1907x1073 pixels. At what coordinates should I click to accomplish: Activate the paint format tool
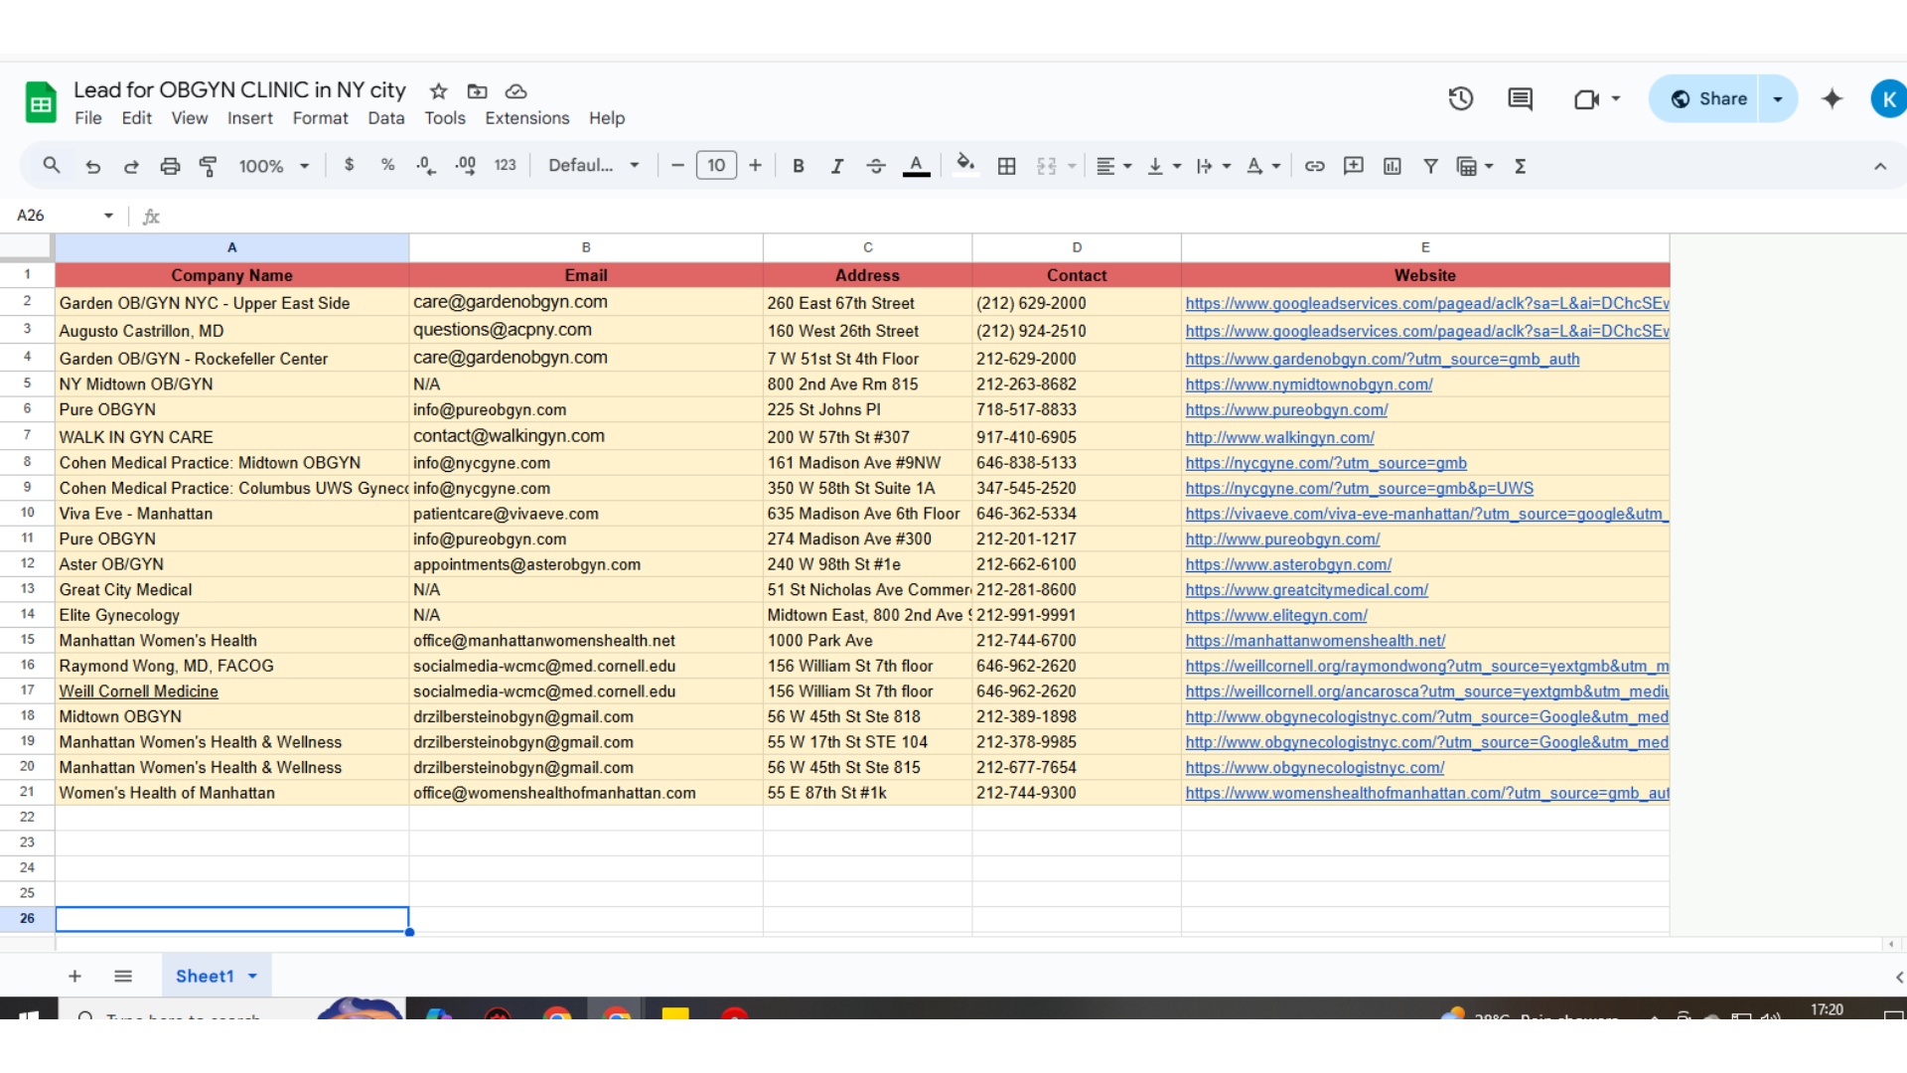coord(209,166)
